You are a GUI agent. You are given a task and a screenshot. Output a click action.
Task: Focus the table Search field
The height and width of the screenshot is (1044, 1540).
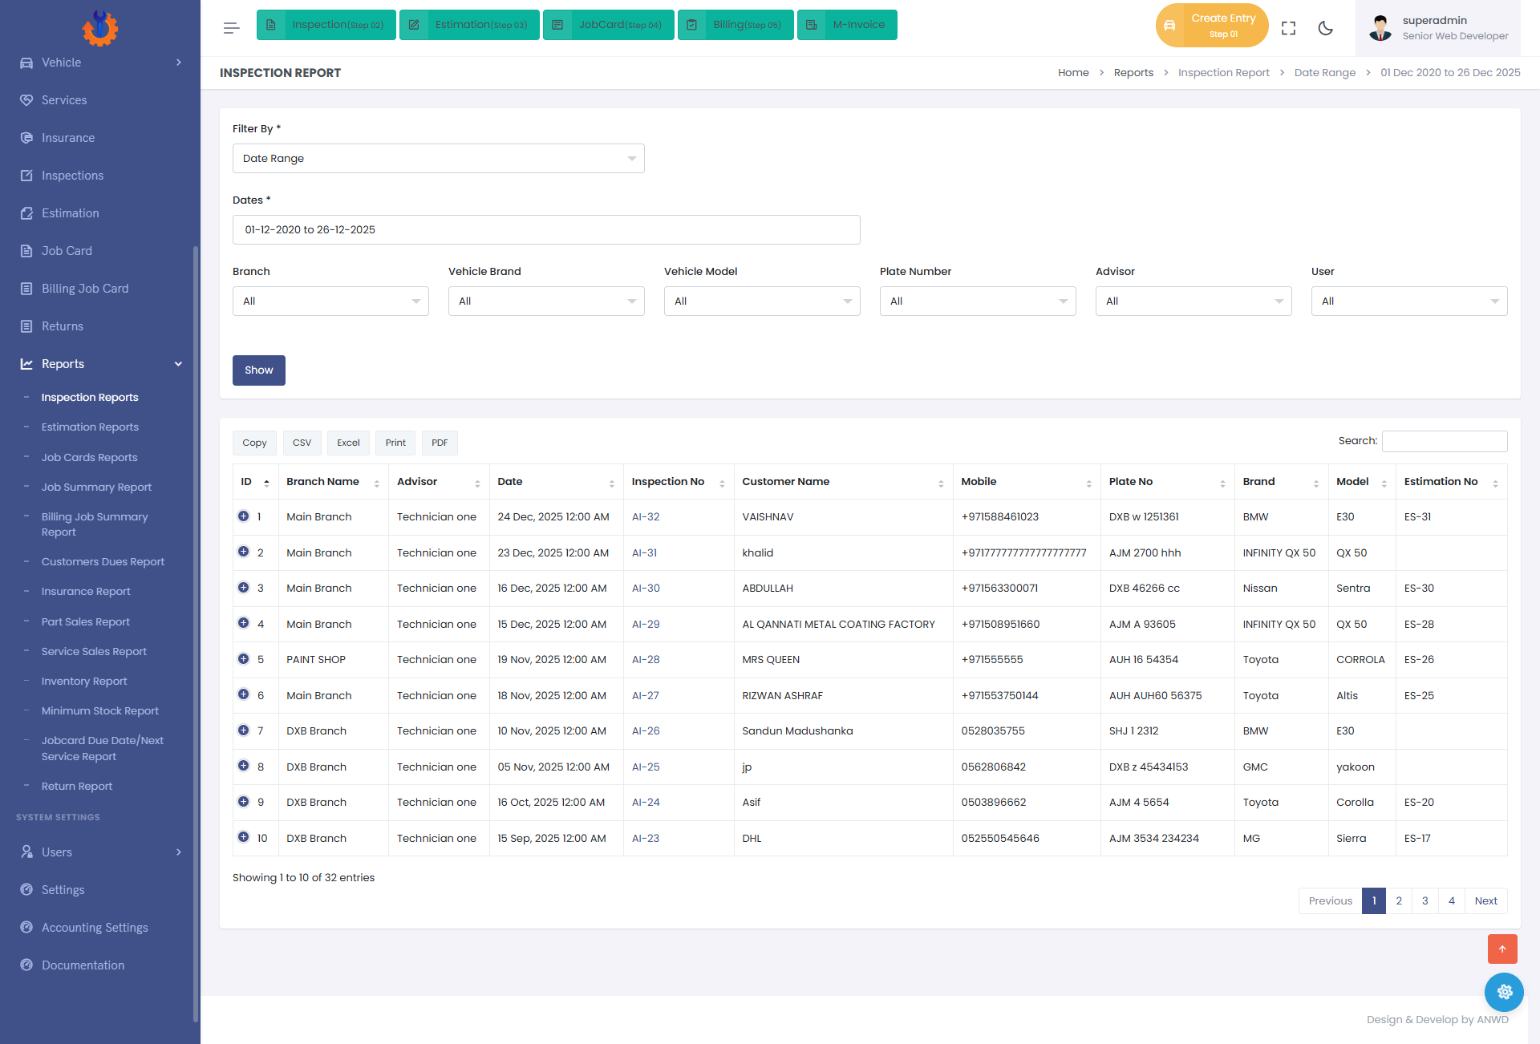click(x=1445, y=441)
